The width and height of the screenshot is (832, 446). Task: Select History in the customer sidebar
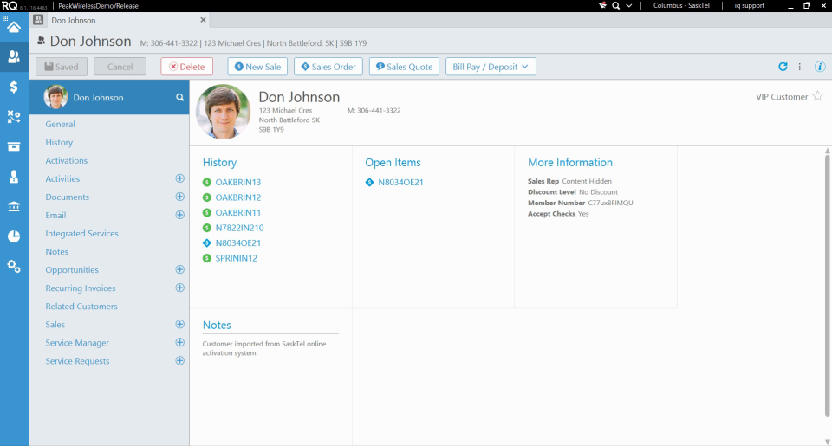point(59,142)
